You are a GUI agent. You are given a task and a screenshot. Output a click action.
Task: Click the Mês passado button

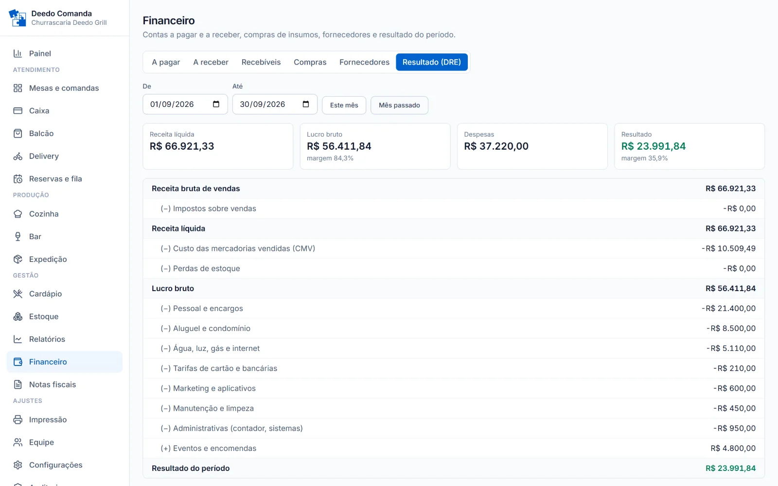tap(399, 105)
